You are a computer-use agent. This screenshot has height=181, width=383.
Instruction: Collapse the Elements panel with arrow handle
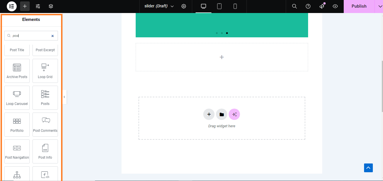click(x=64, y=97)
